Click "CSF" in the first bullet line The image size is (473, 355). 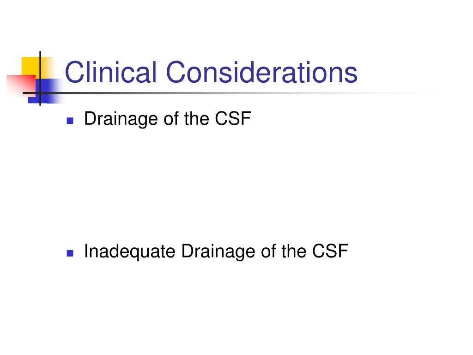(233, 118)
